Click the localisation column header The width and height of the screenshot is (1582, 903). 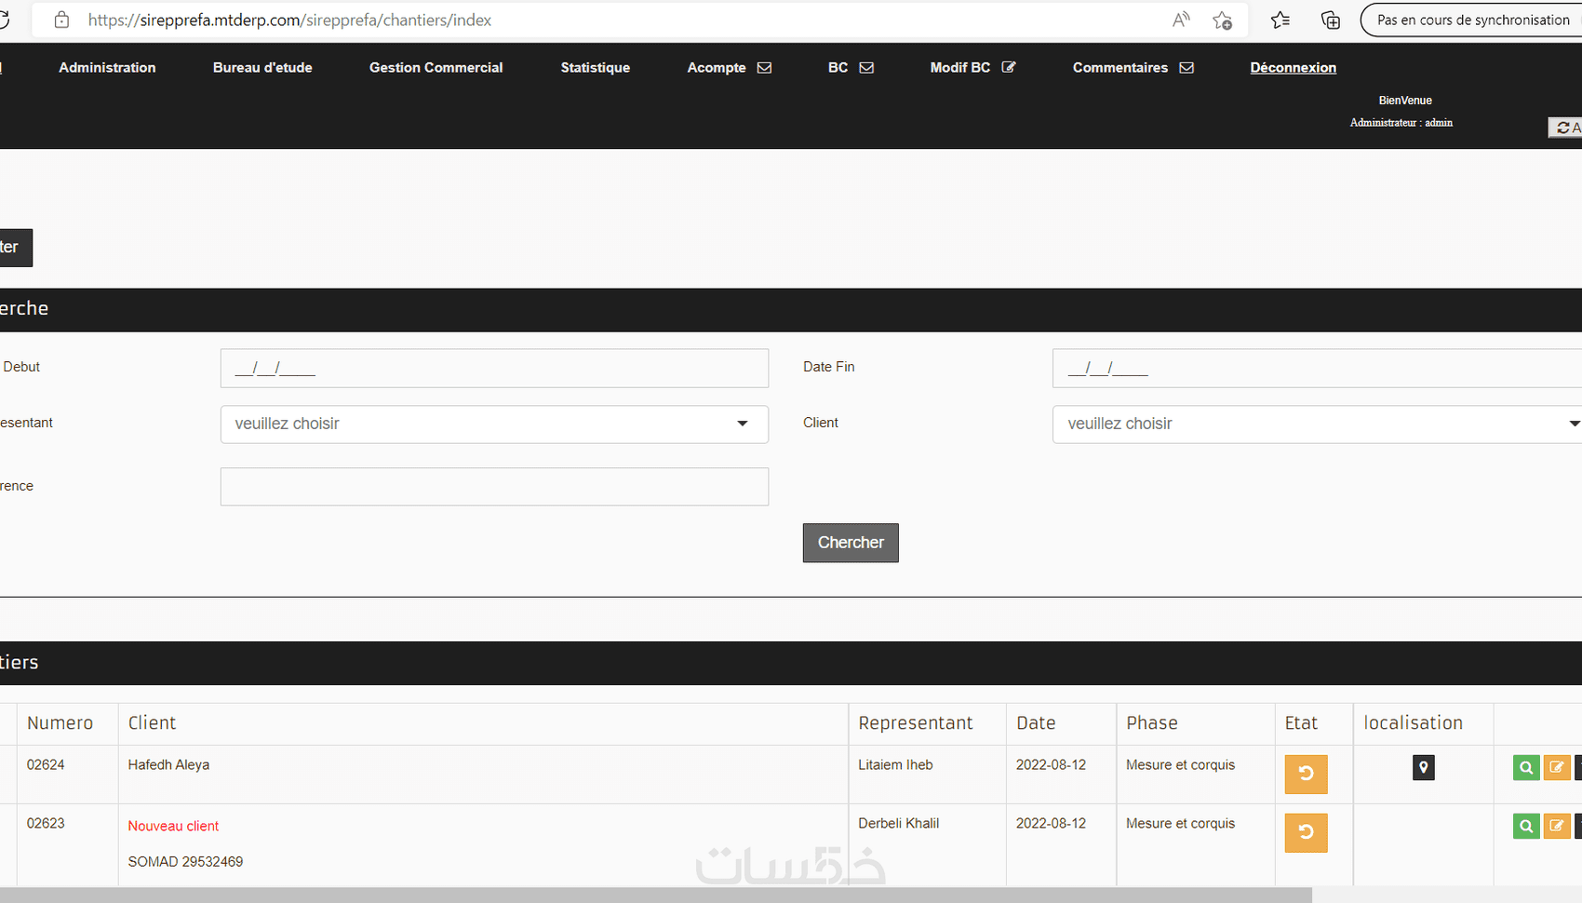[x=1413, y=723]
